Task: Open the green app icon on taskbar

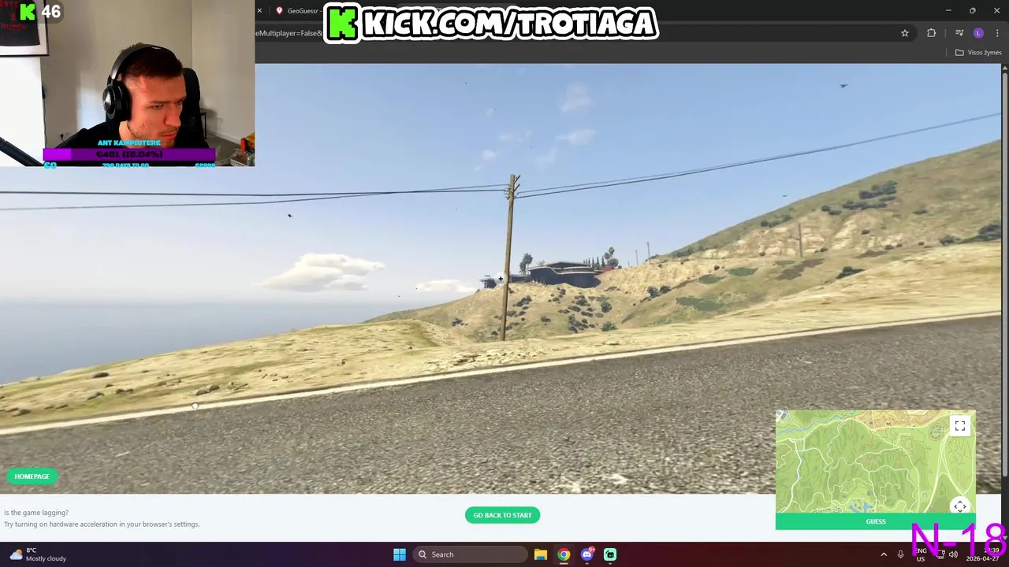Action: 610,554
